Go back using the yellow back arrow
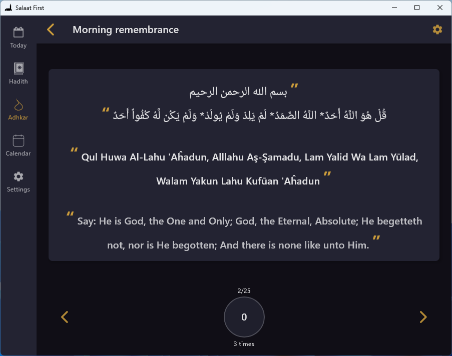The height and width of the screenshot is (356, 452). click(x=50, y=29)
